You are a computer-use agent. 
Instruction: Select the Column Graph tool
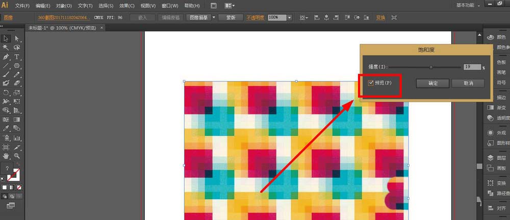coord(17,138)
